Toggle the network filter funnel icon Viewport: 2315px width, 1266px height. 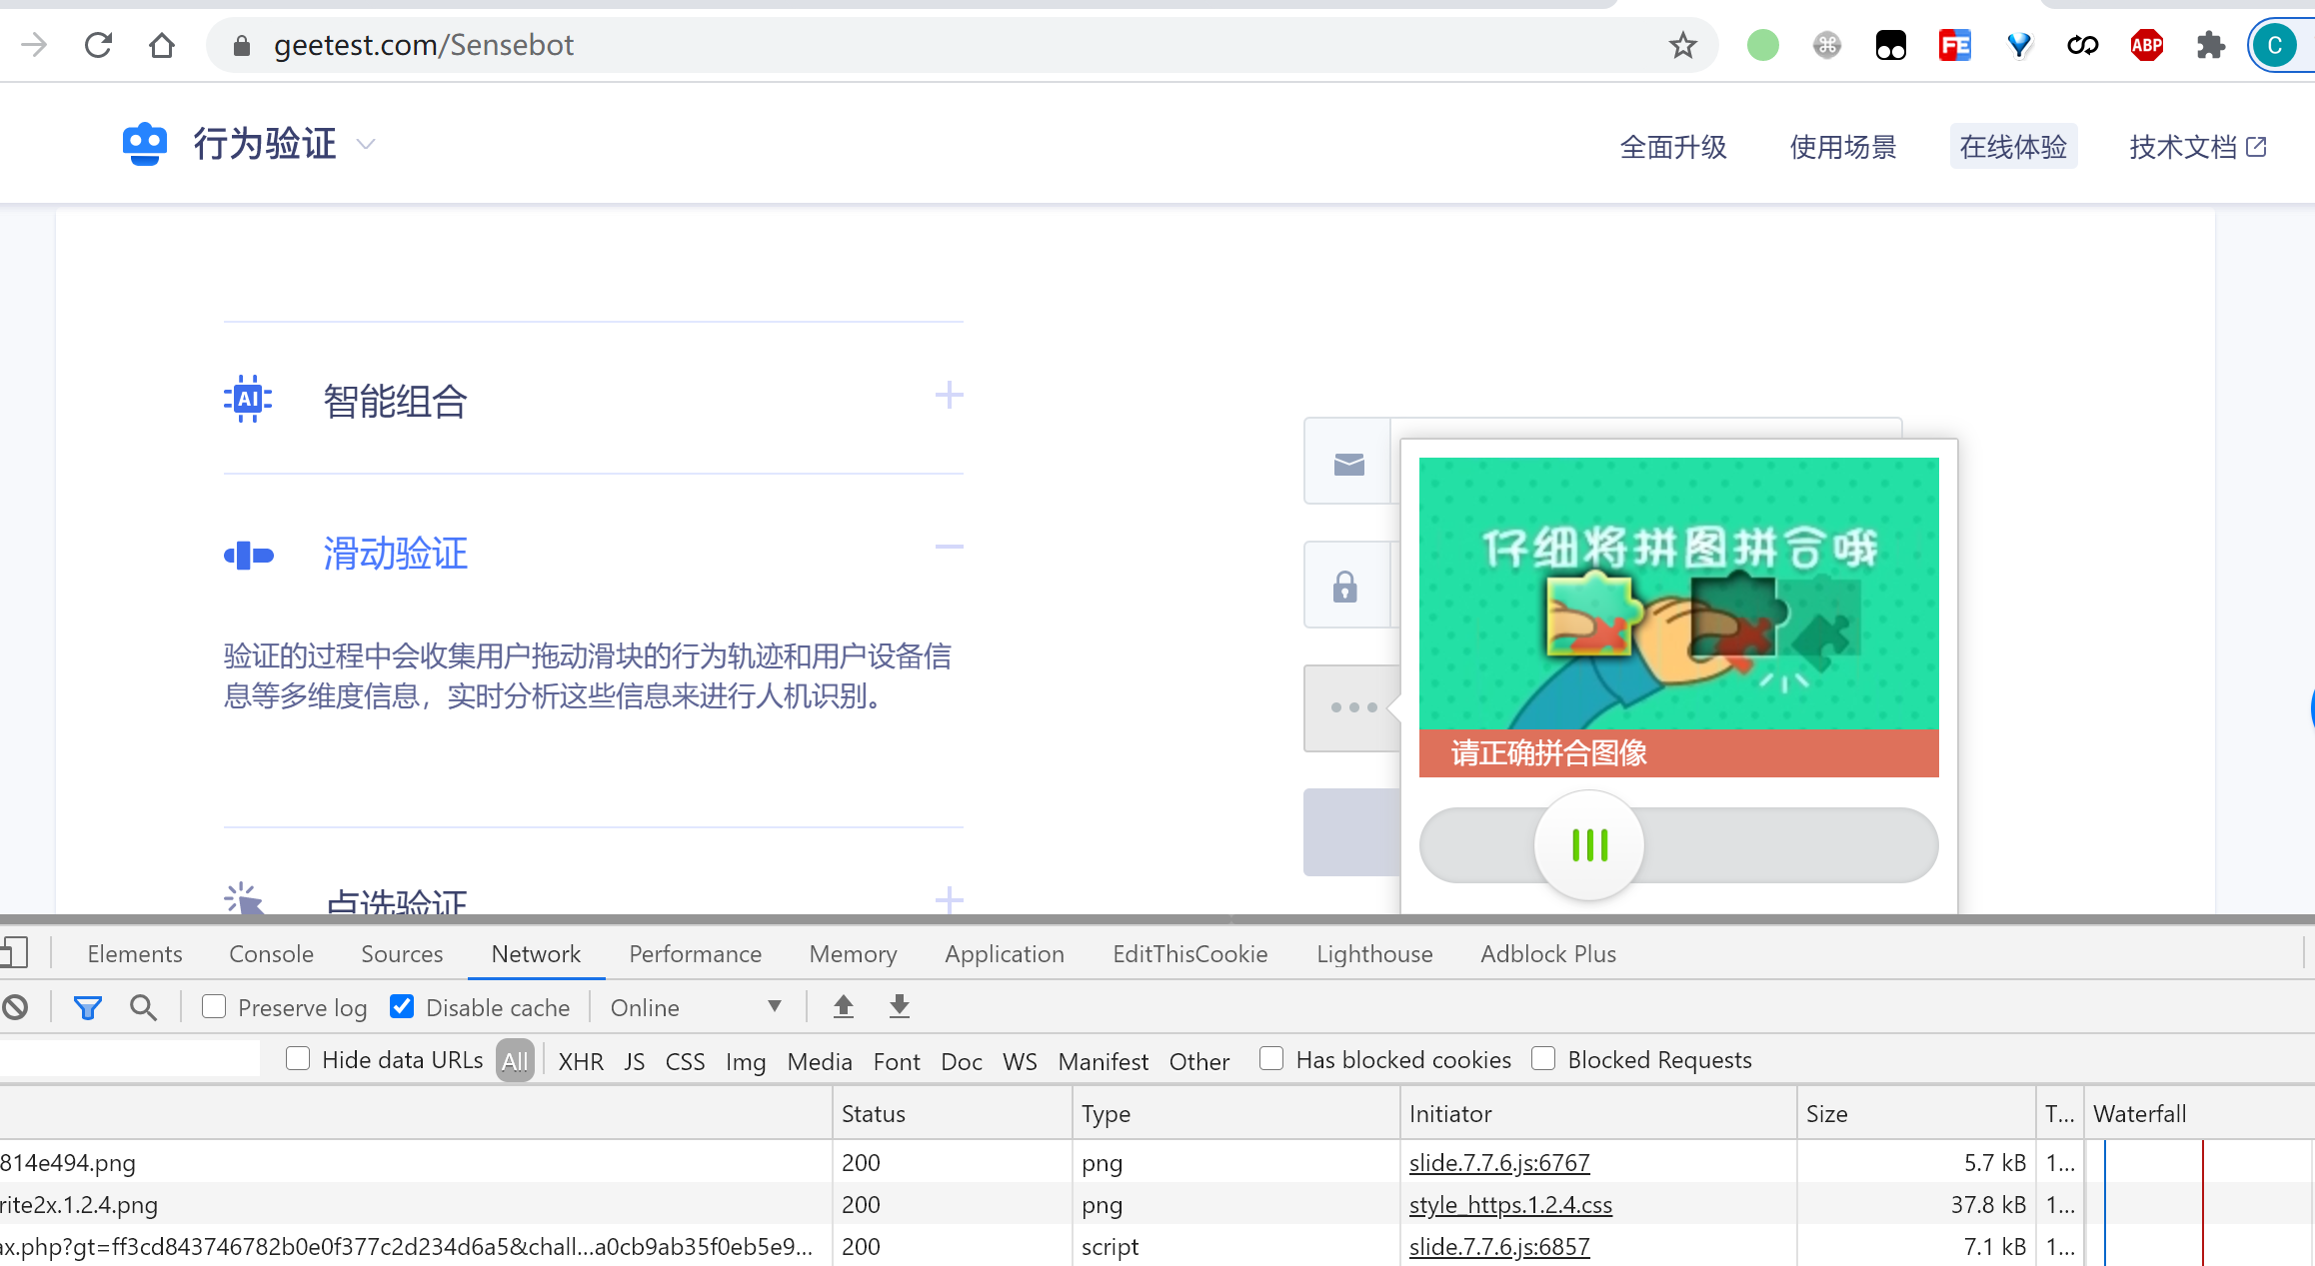pyautogui.click(x=87, y=1007)
